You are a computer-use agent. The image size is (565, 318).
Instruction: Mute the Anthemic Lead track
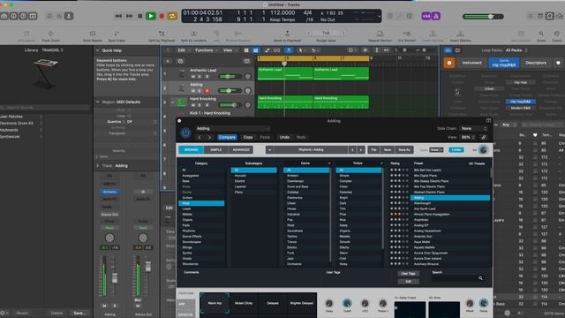(193, 77)
